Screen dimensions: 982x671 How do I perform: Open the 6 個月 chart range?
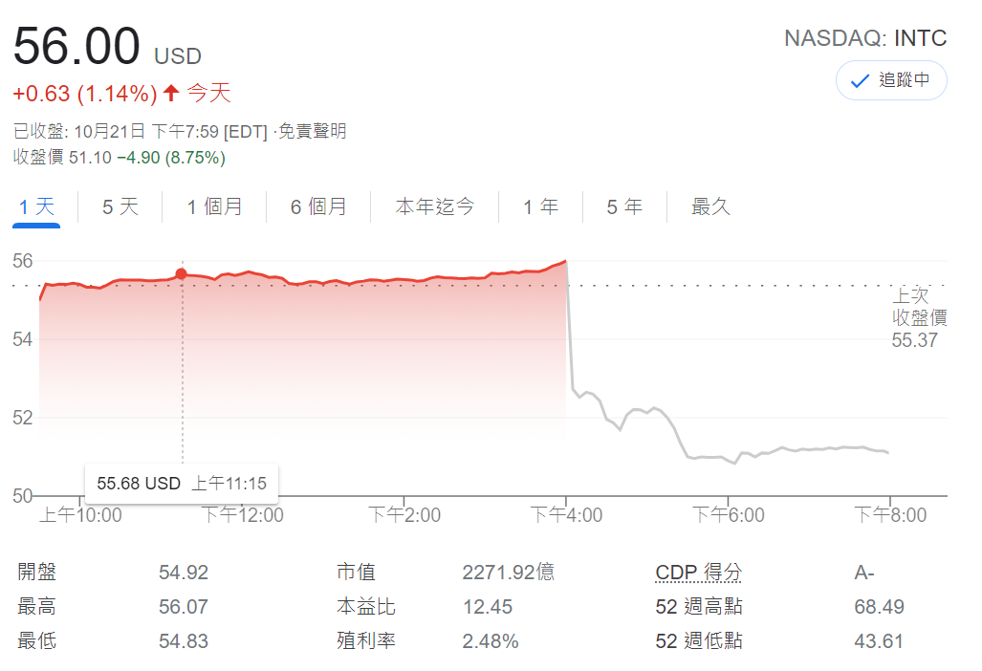pos(318,206)
